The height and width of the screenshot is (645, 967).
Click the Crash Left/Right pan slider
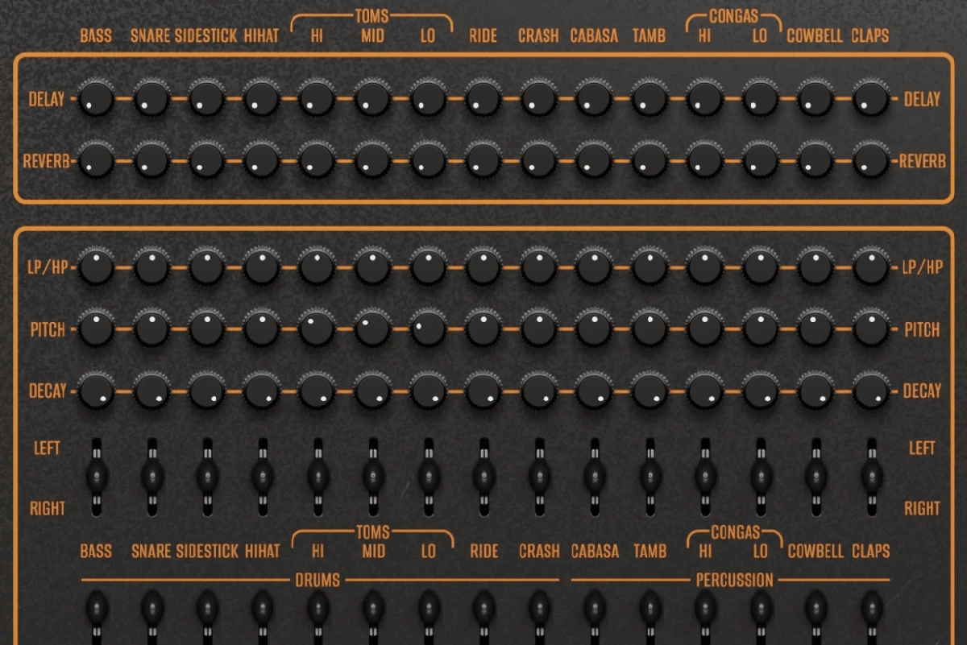(538, 477)
